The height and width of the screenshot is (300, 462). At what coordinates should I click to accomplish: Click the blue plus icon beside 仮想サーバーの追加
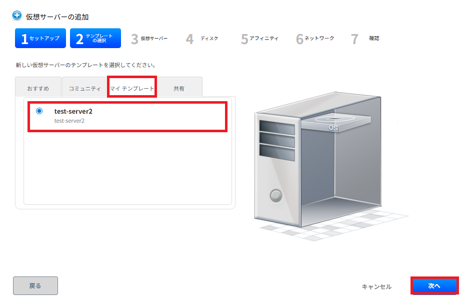(x=17, y=16)
